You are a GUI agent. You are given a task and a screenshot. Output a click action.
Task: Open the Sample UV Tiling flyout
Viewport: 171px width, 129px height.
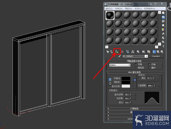click(x=163, y=25)
